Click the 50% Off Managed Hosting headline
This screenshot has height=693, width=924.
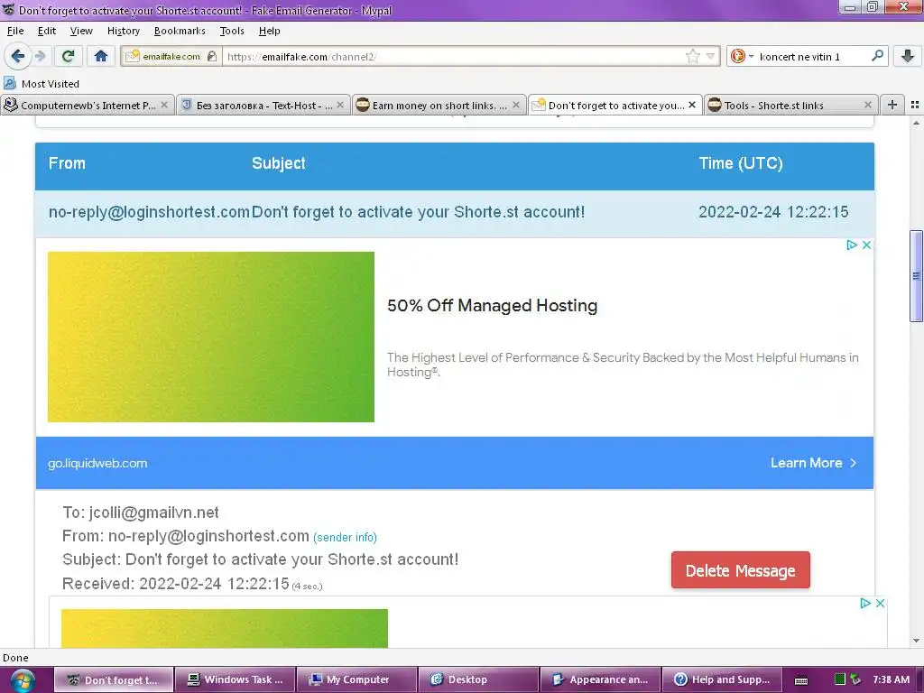[x=492, y=305]
